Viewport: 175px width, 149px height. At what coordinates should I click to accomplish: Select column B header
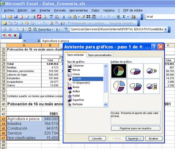coord(50,45)
